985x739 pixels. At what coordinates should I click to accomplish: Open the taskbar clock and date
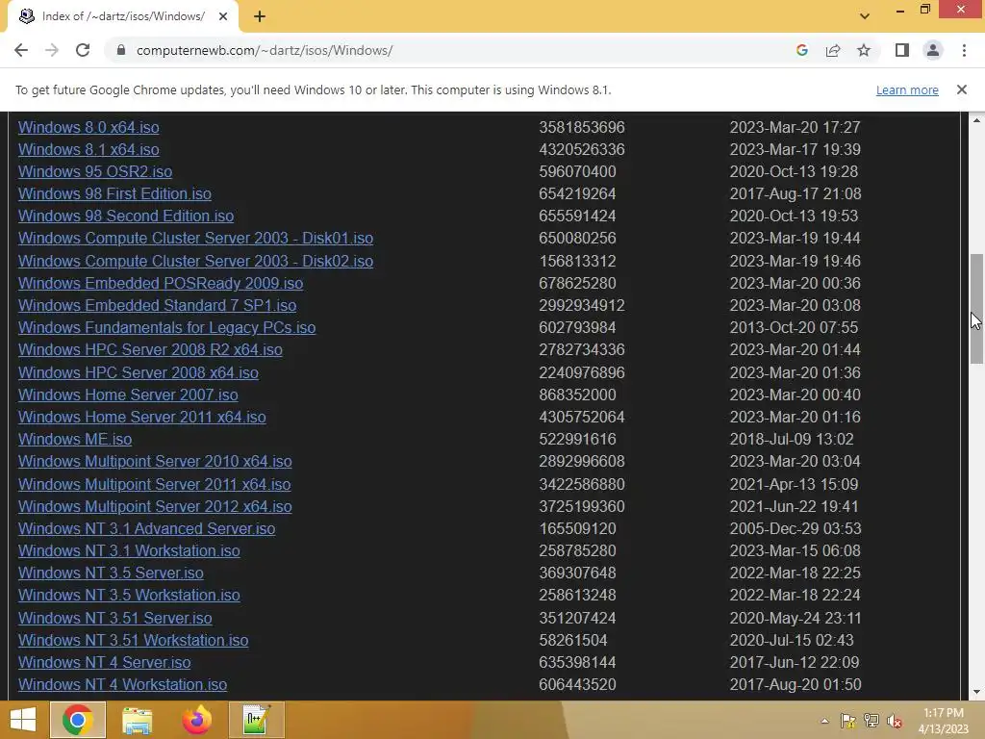point(943,721)
